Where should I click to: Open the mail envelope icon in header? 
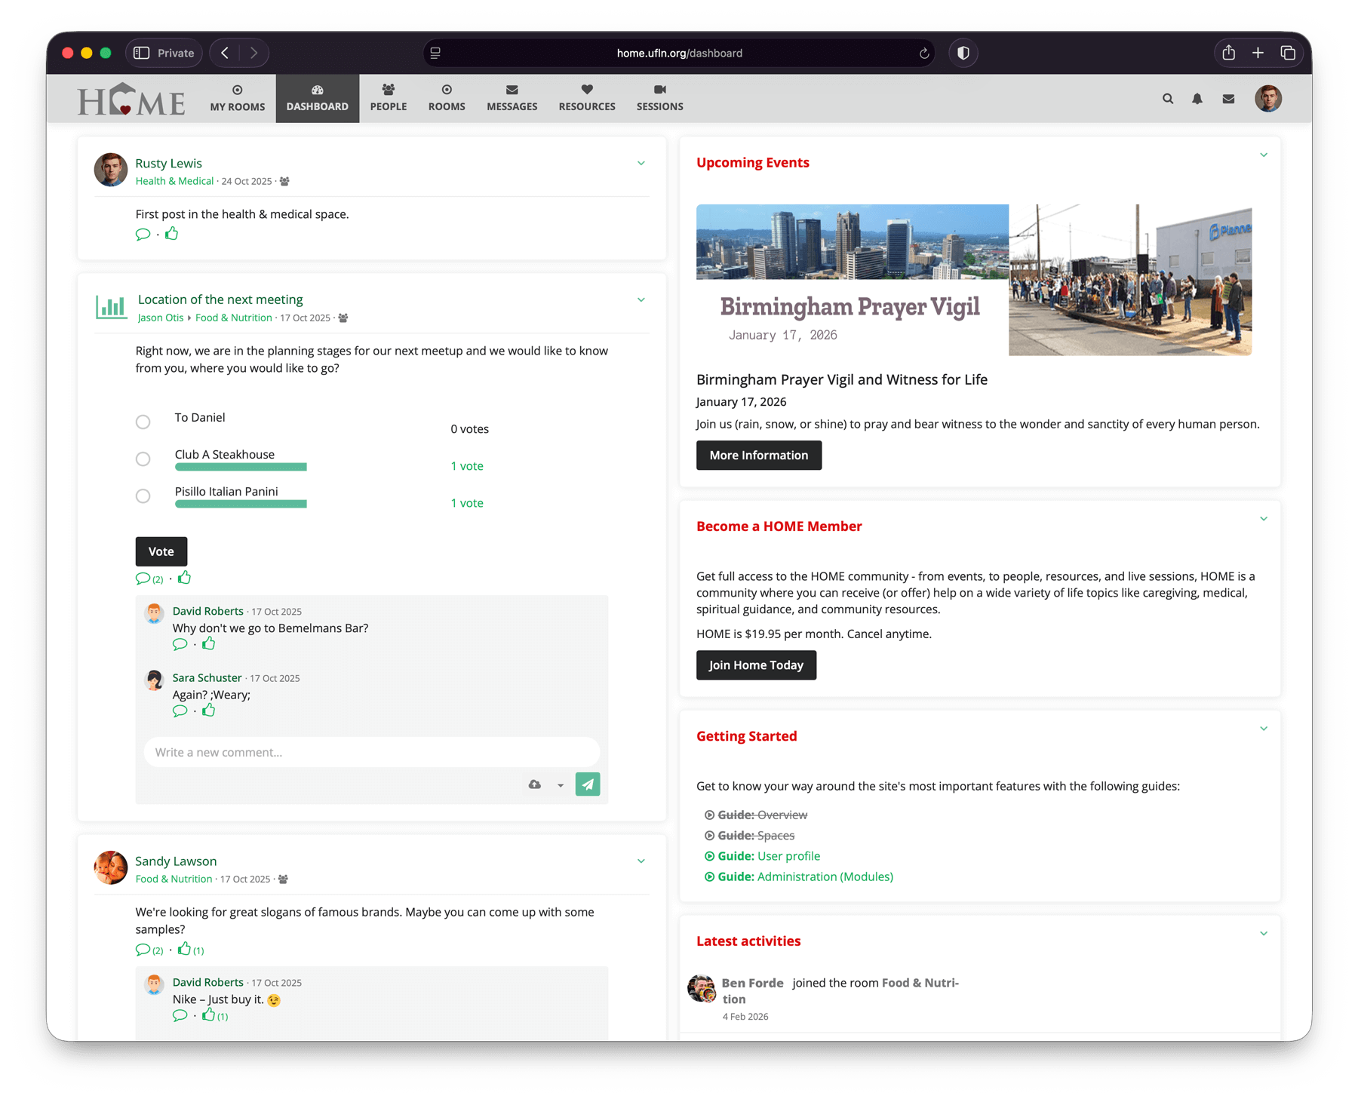[1228, 99]
